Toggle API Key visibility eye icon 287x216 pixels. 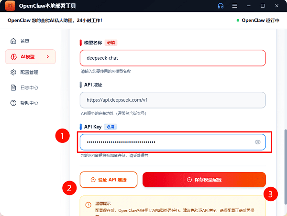(258, 142)
